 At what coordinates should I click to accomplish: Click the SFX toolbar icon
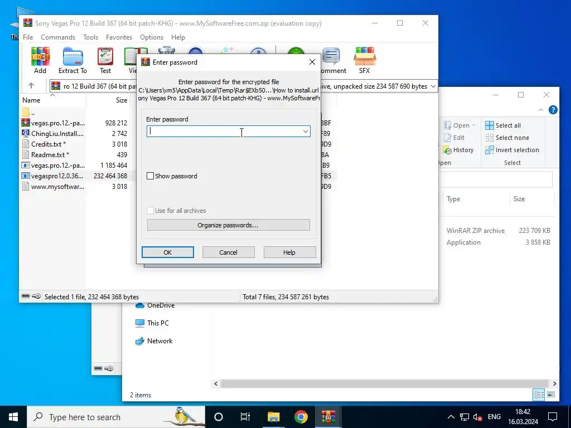point(364,60)
